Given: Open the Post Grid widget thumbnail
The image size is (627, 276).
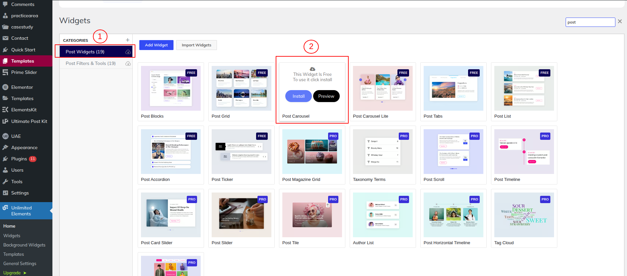Looking at the screenshot, I should (x=242, y=88).
